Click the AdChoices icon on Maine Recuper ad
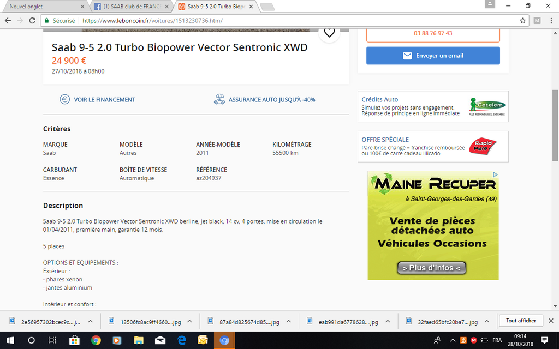This screenshot has height=349, width=559. [x=495, y=174]
